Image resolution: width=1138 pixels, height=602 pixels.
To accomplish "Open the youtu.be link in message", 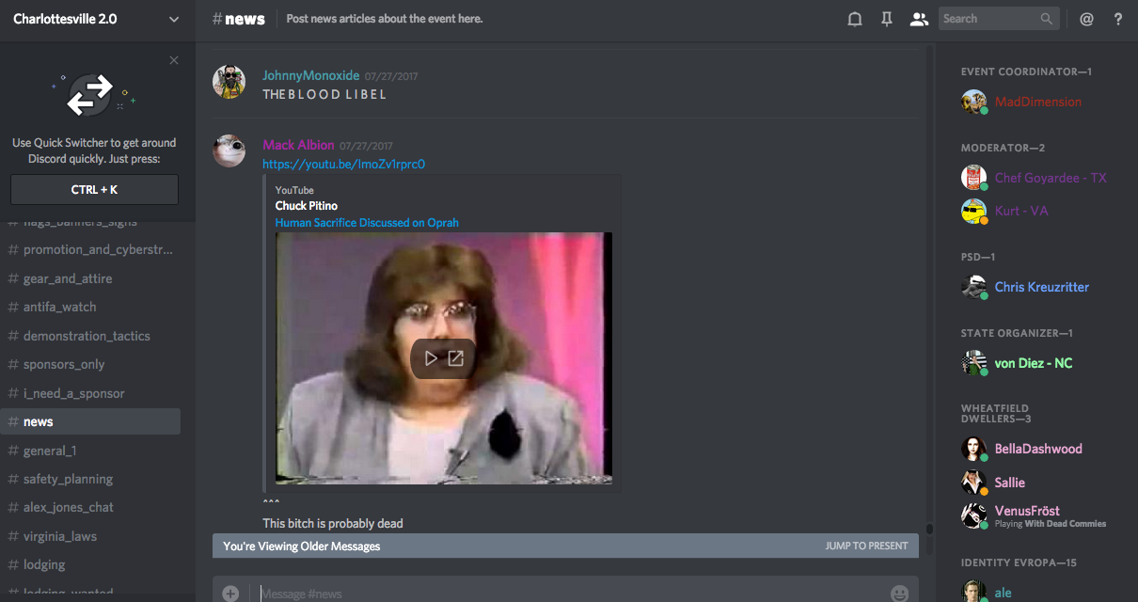I will 343,164.
